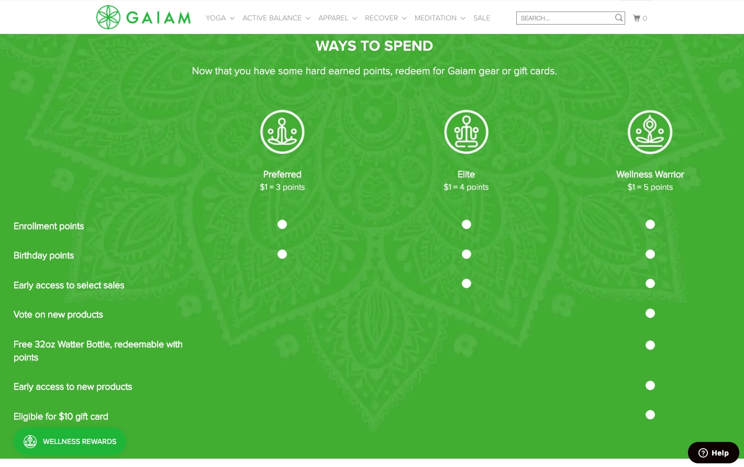
Task: Click into the Search input field
Action: pos(565,18)
